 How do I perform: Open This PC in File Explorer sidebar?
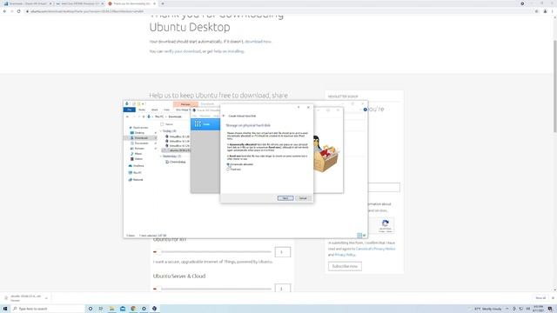coord(136,172)
